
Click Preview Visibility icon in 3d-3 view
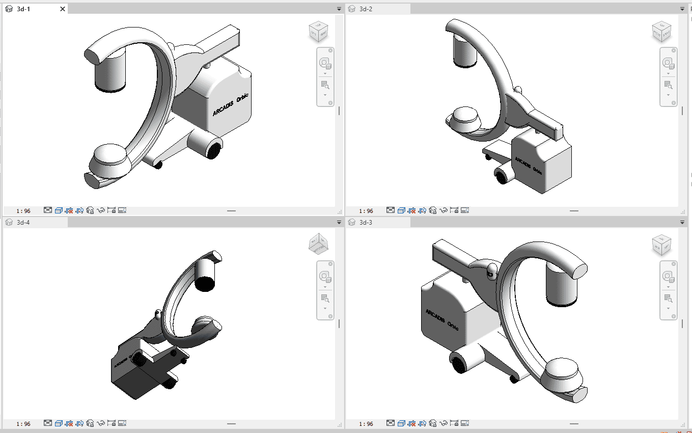[x=465, y=423]
